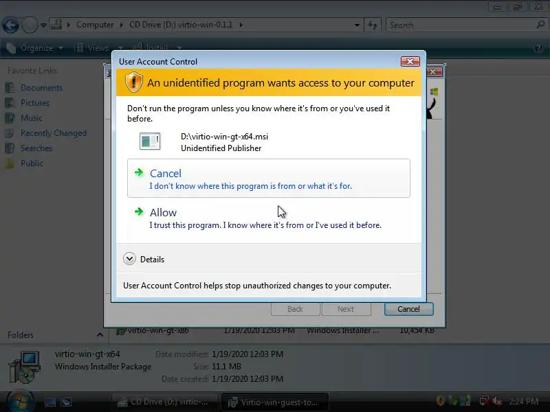Open the Install dropdown arrow

pos(179,48)
